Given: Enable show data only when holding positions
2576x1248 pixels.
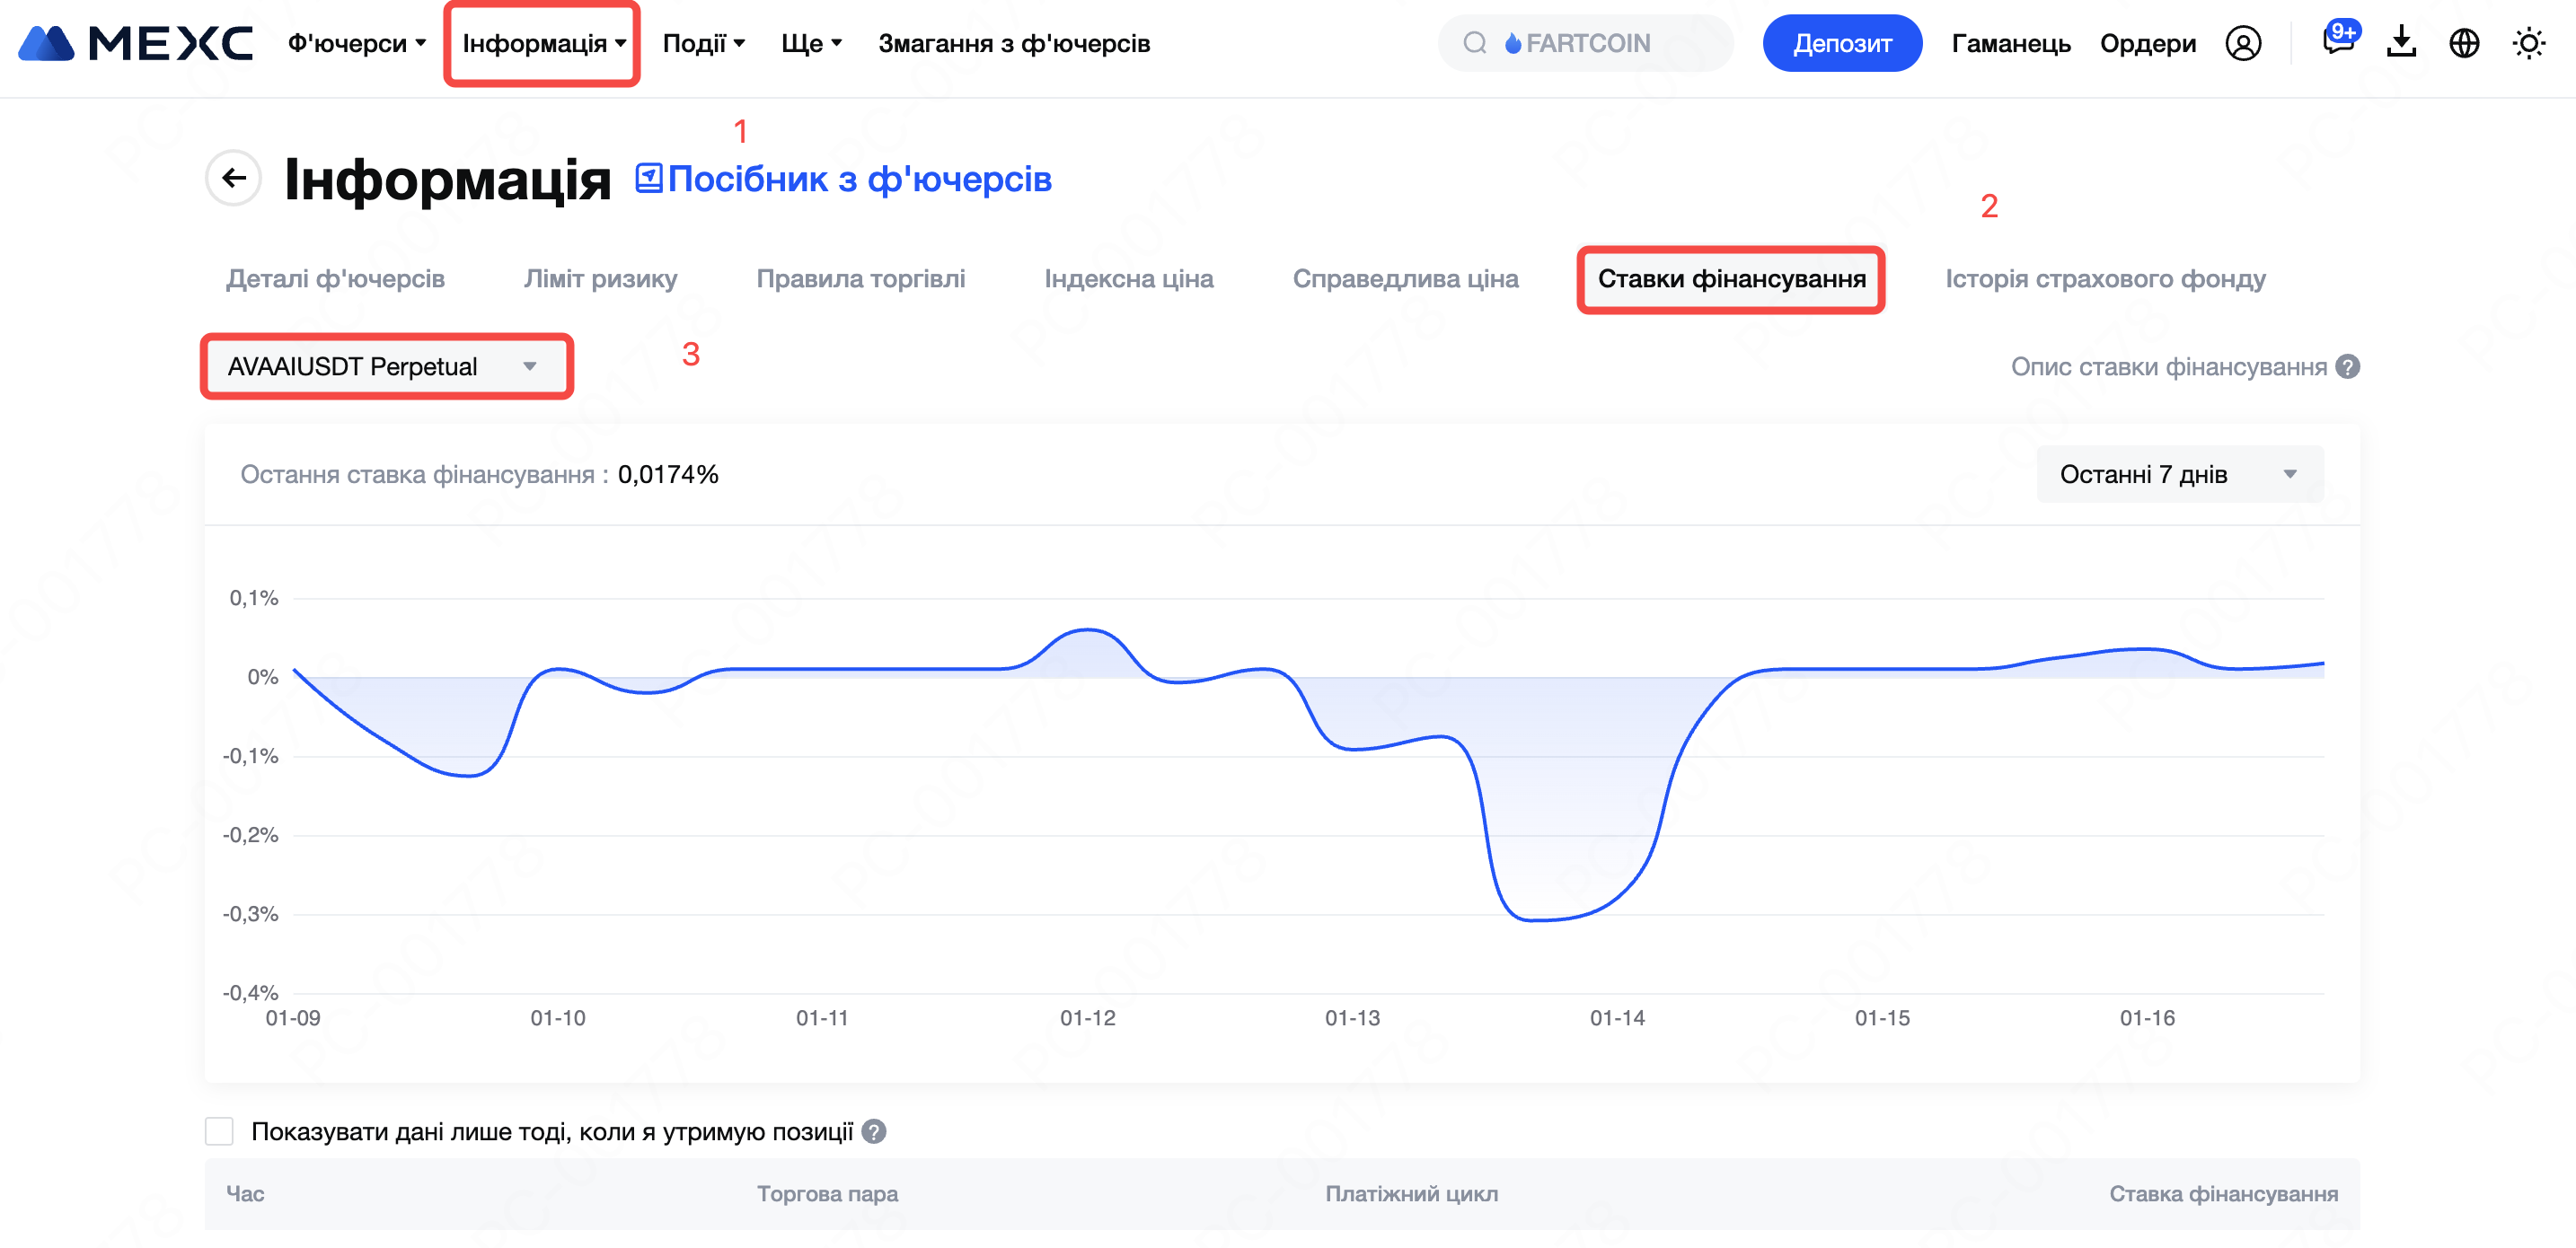Looking at the screenshot, I should pos(219,1131).
